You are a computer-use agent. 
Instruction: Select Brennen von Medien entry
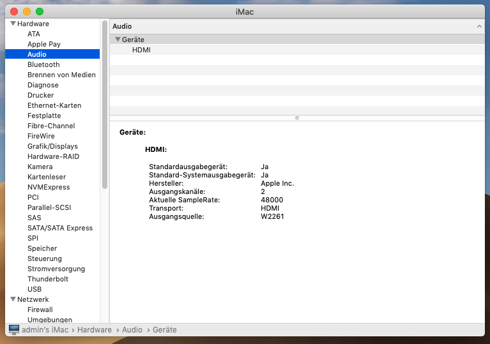[x=61, y=75]
